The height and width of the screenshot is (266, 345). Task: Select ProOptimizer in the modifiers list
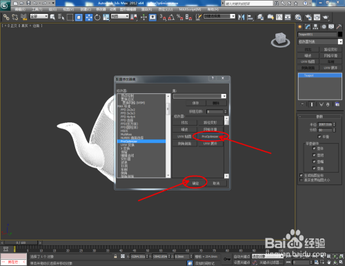[x=141, y=142]
